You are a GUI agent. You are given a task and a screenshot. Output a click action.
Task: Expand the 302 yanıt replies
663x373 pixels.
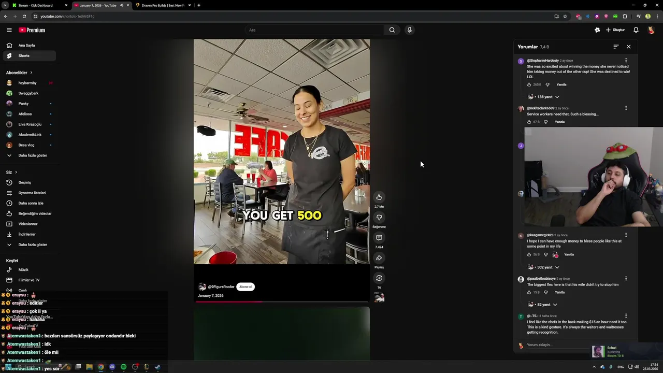pos(544,267)
